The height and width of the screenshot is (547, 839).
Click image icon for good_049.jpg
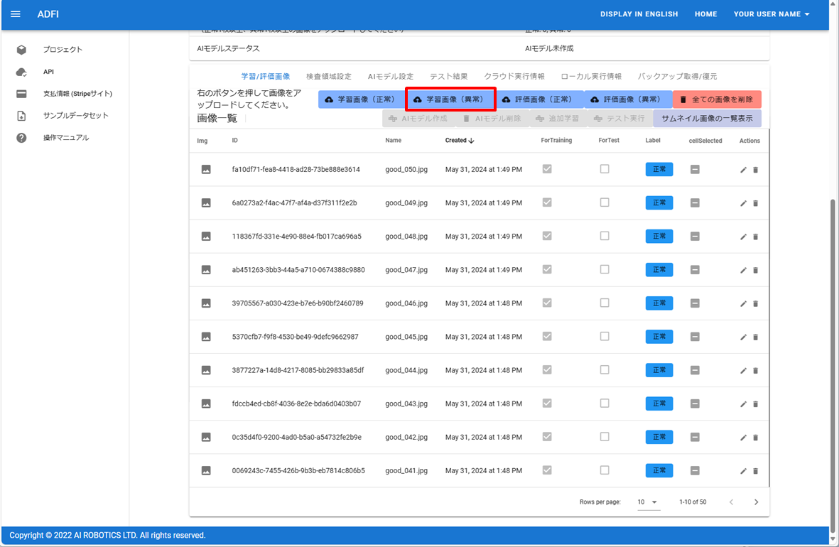206,203
